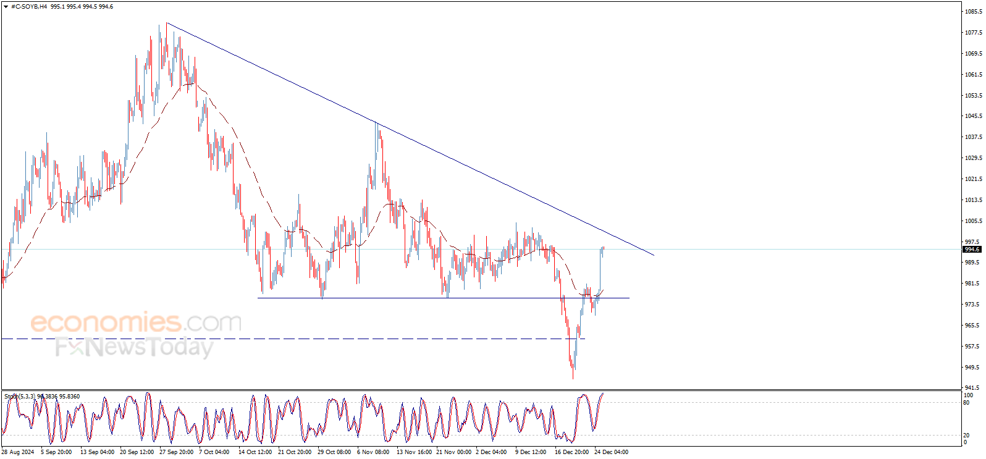Click the 941.5 price axis label
This screenshot has width=986, height=459.
[972, 388]
